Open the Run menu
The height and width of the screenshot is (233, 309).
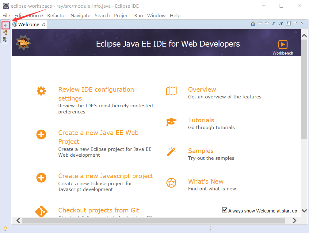click(x=139, y=16)
